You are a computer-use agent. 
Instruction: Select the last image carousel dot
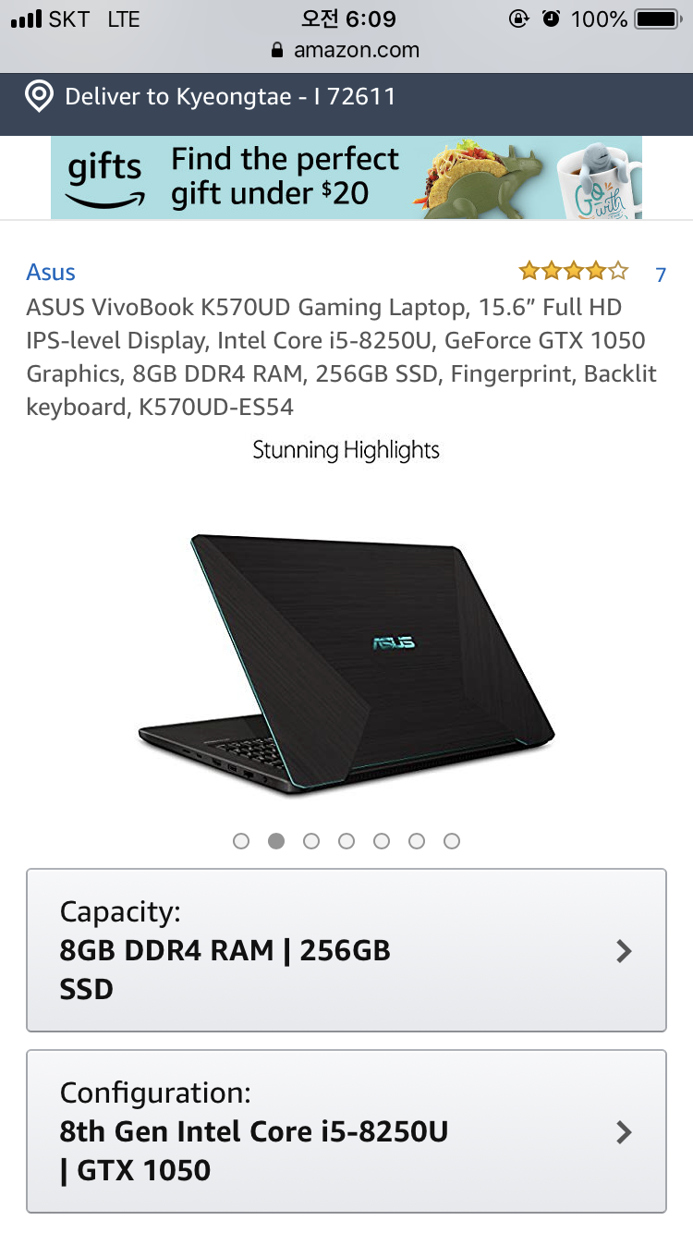pyautogui.click(x=452, y=841)
